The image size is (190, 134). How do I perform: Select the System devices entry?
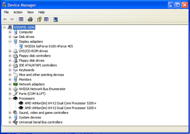click(x=30, y=118)
